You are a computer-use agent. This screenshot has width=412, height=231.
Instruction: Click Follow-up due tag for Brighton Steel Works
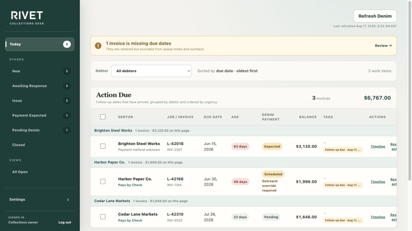tap(343, 150)
